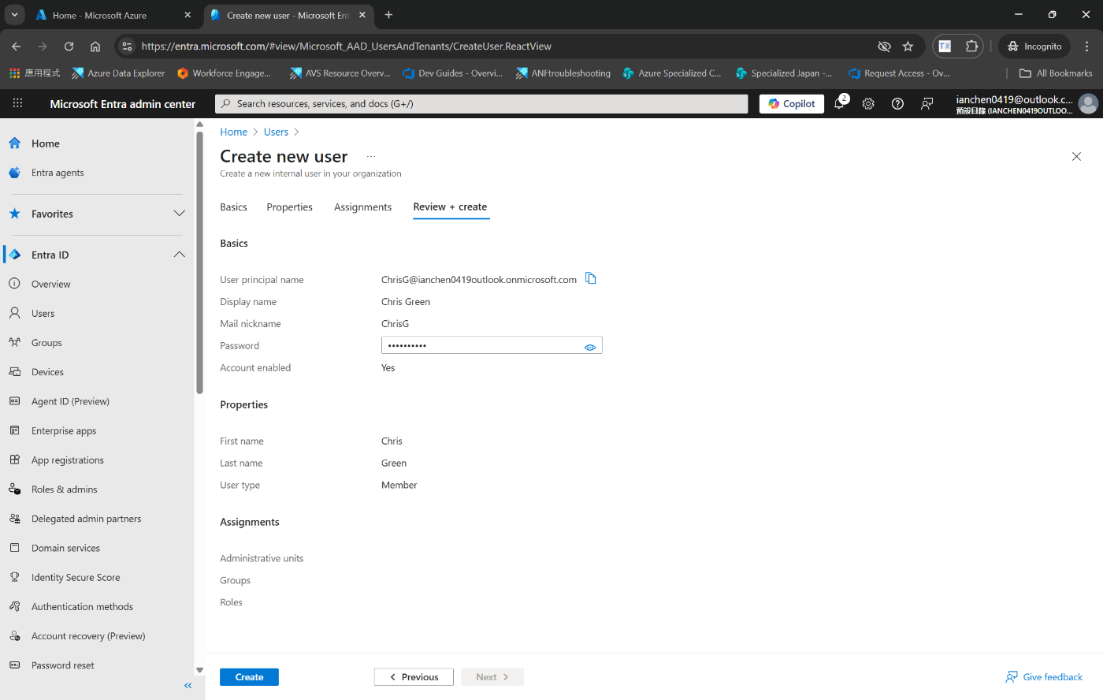The image size is (1103, 700).
Task: Open a new browser tab
Action: [x=388, y=15]
